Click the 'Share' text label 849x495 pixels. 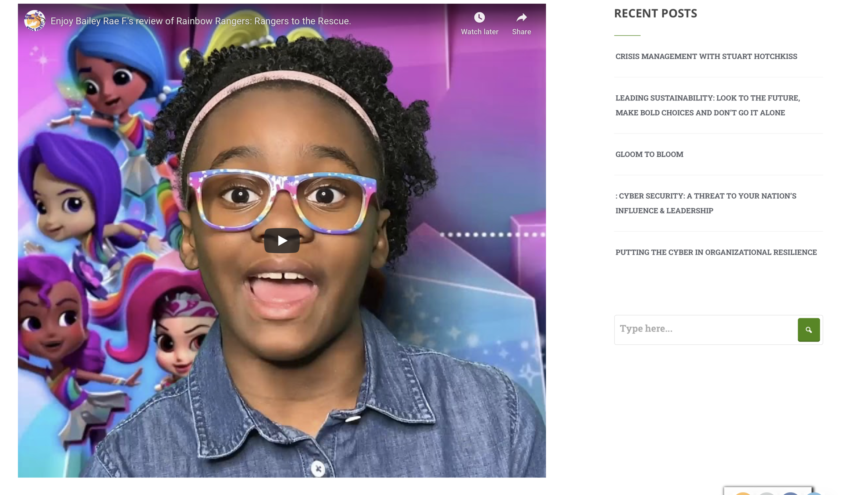(x=521, y=32)
